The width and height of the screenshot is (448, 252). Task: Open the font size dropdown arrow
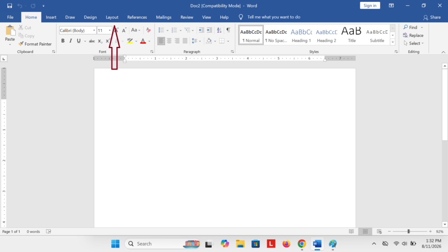pos(110,30)
